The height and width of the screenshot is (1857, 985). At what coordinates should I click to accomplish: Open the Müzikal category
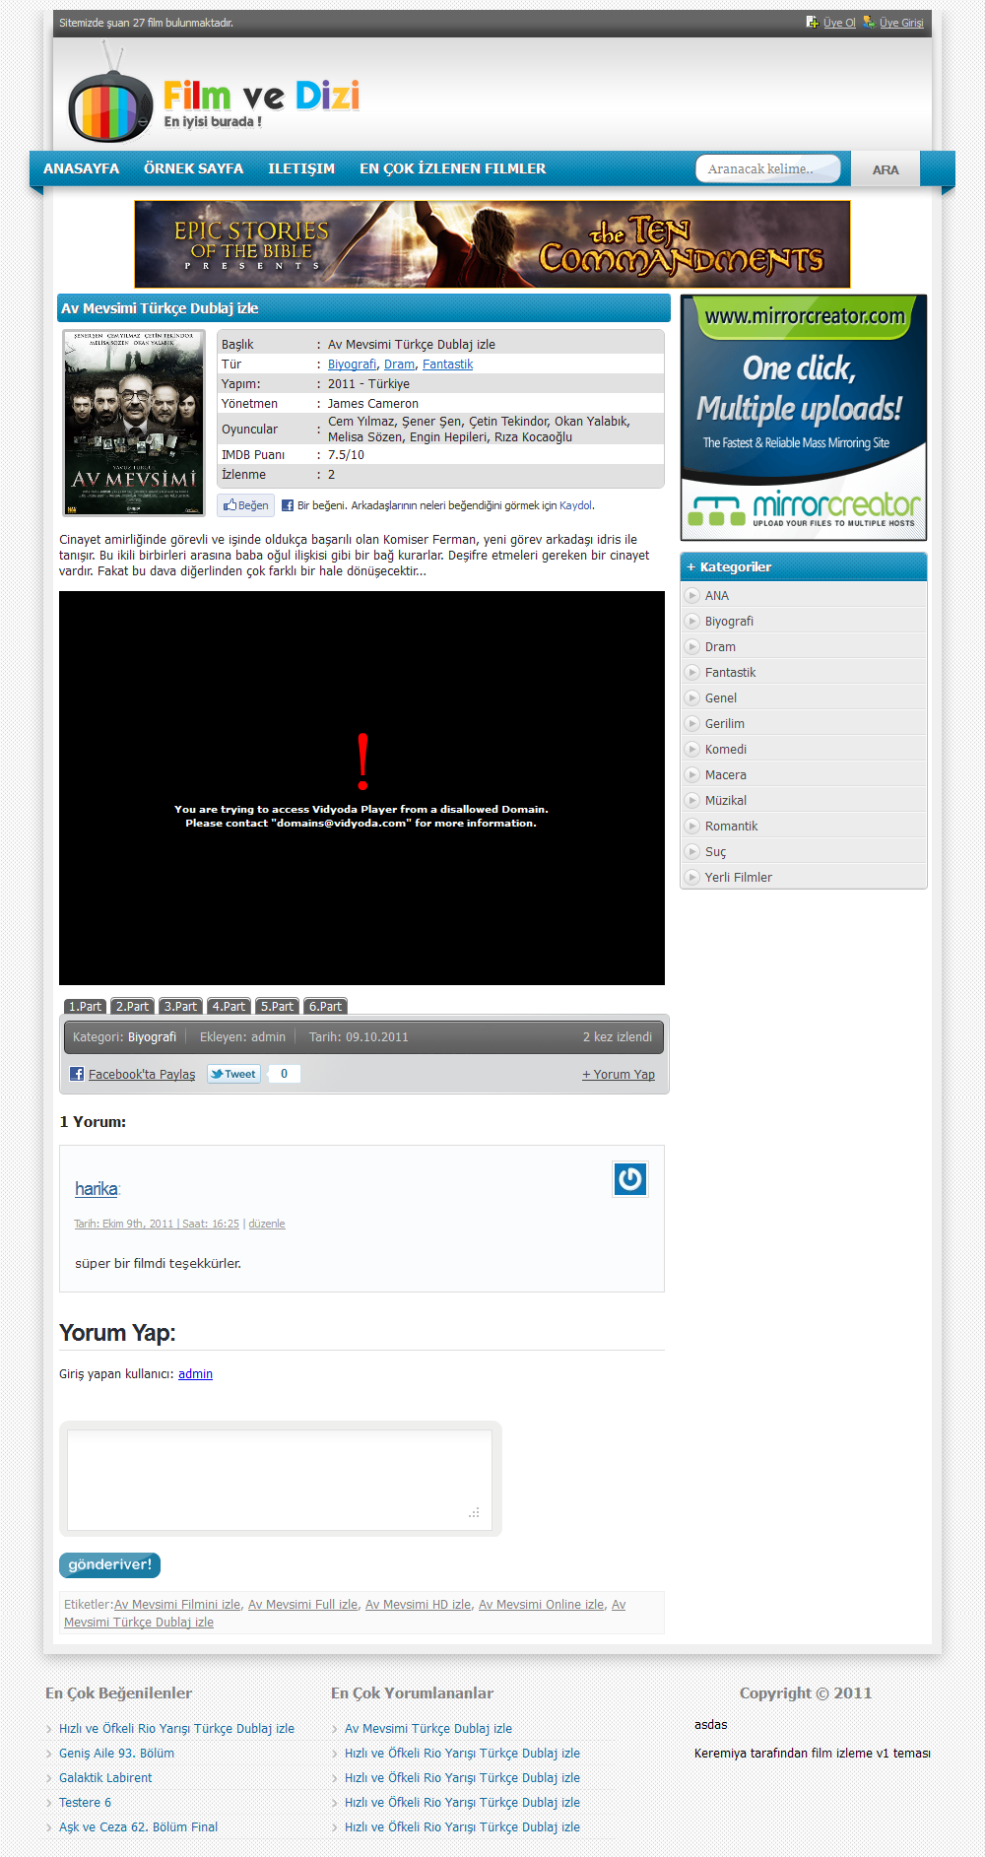726,801
